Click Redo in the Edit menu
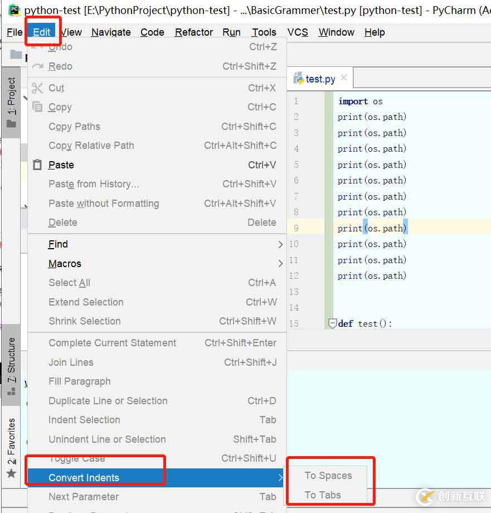The image size is (491, 513). [x=157, y=66]
